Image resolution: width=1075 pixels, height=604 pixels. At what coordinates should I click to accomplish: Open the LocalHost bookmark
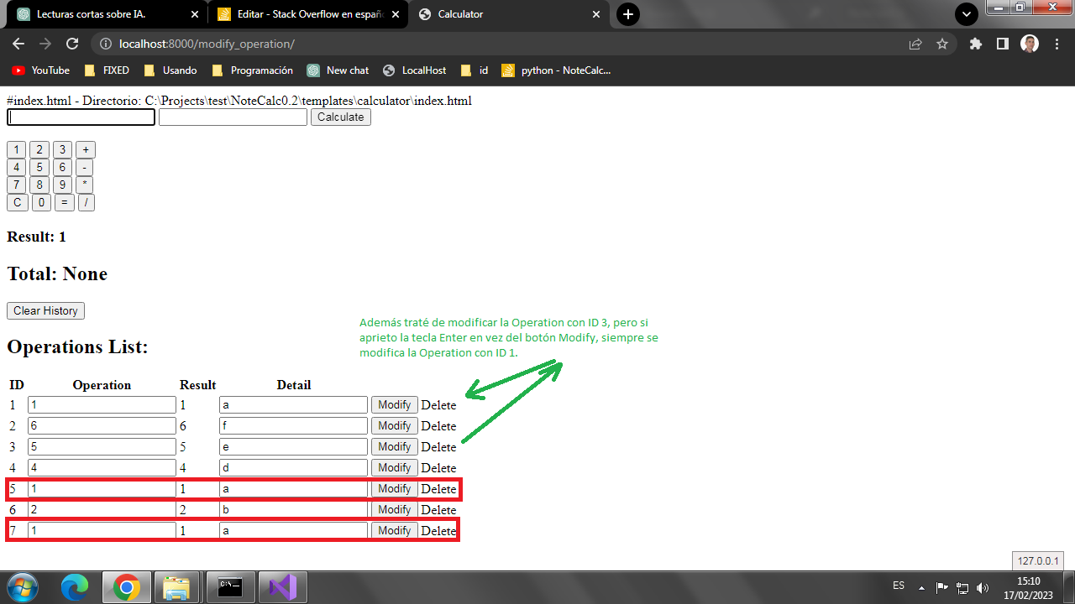[x=414, y=70]
